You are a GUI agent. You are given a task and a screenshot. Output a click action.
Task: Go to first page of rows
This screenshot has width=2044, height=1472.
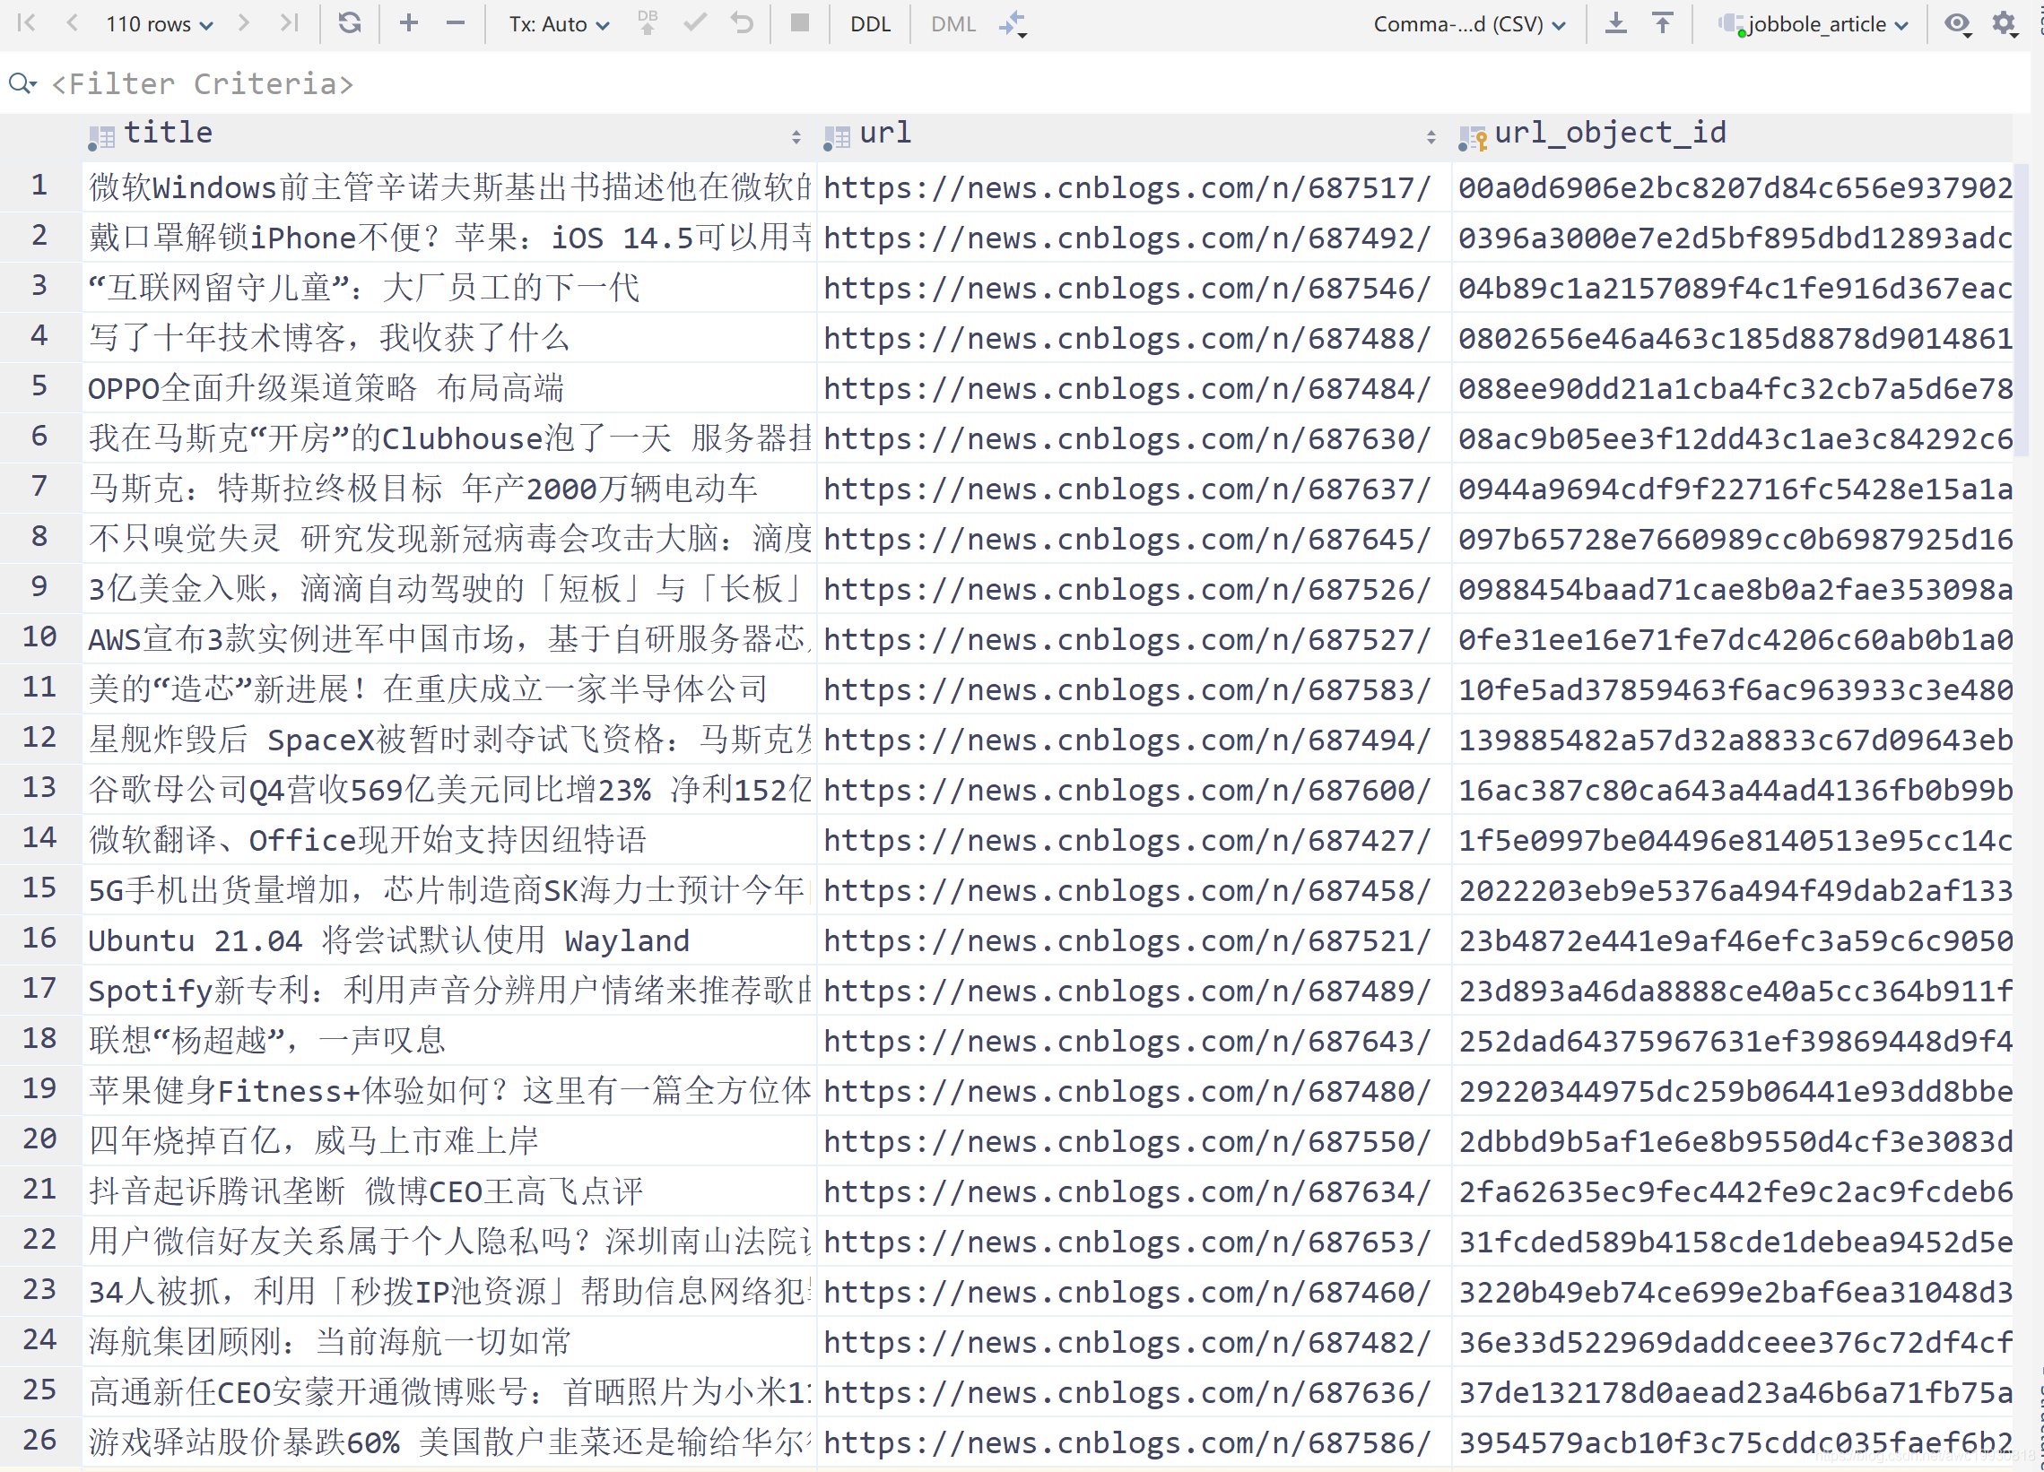26,23
